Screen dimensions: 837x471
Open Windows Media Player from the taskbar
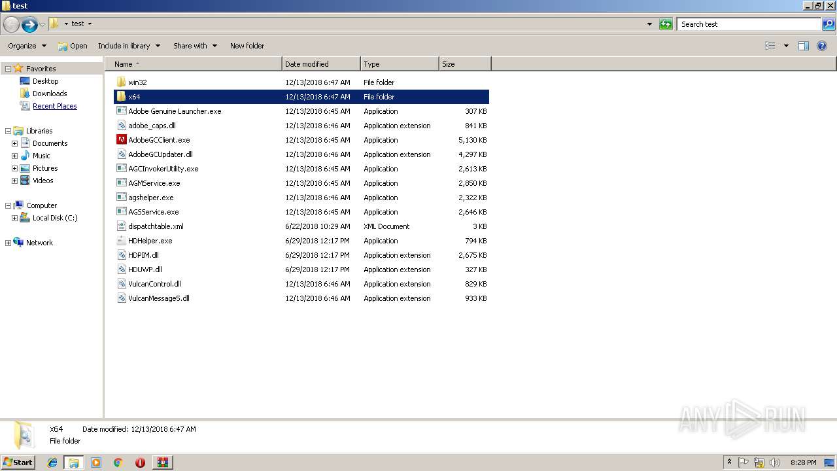(96, 462)
